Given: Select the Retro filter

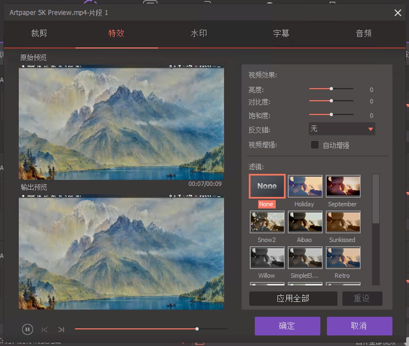Looking at the screenshot, I should click(343, 258).
